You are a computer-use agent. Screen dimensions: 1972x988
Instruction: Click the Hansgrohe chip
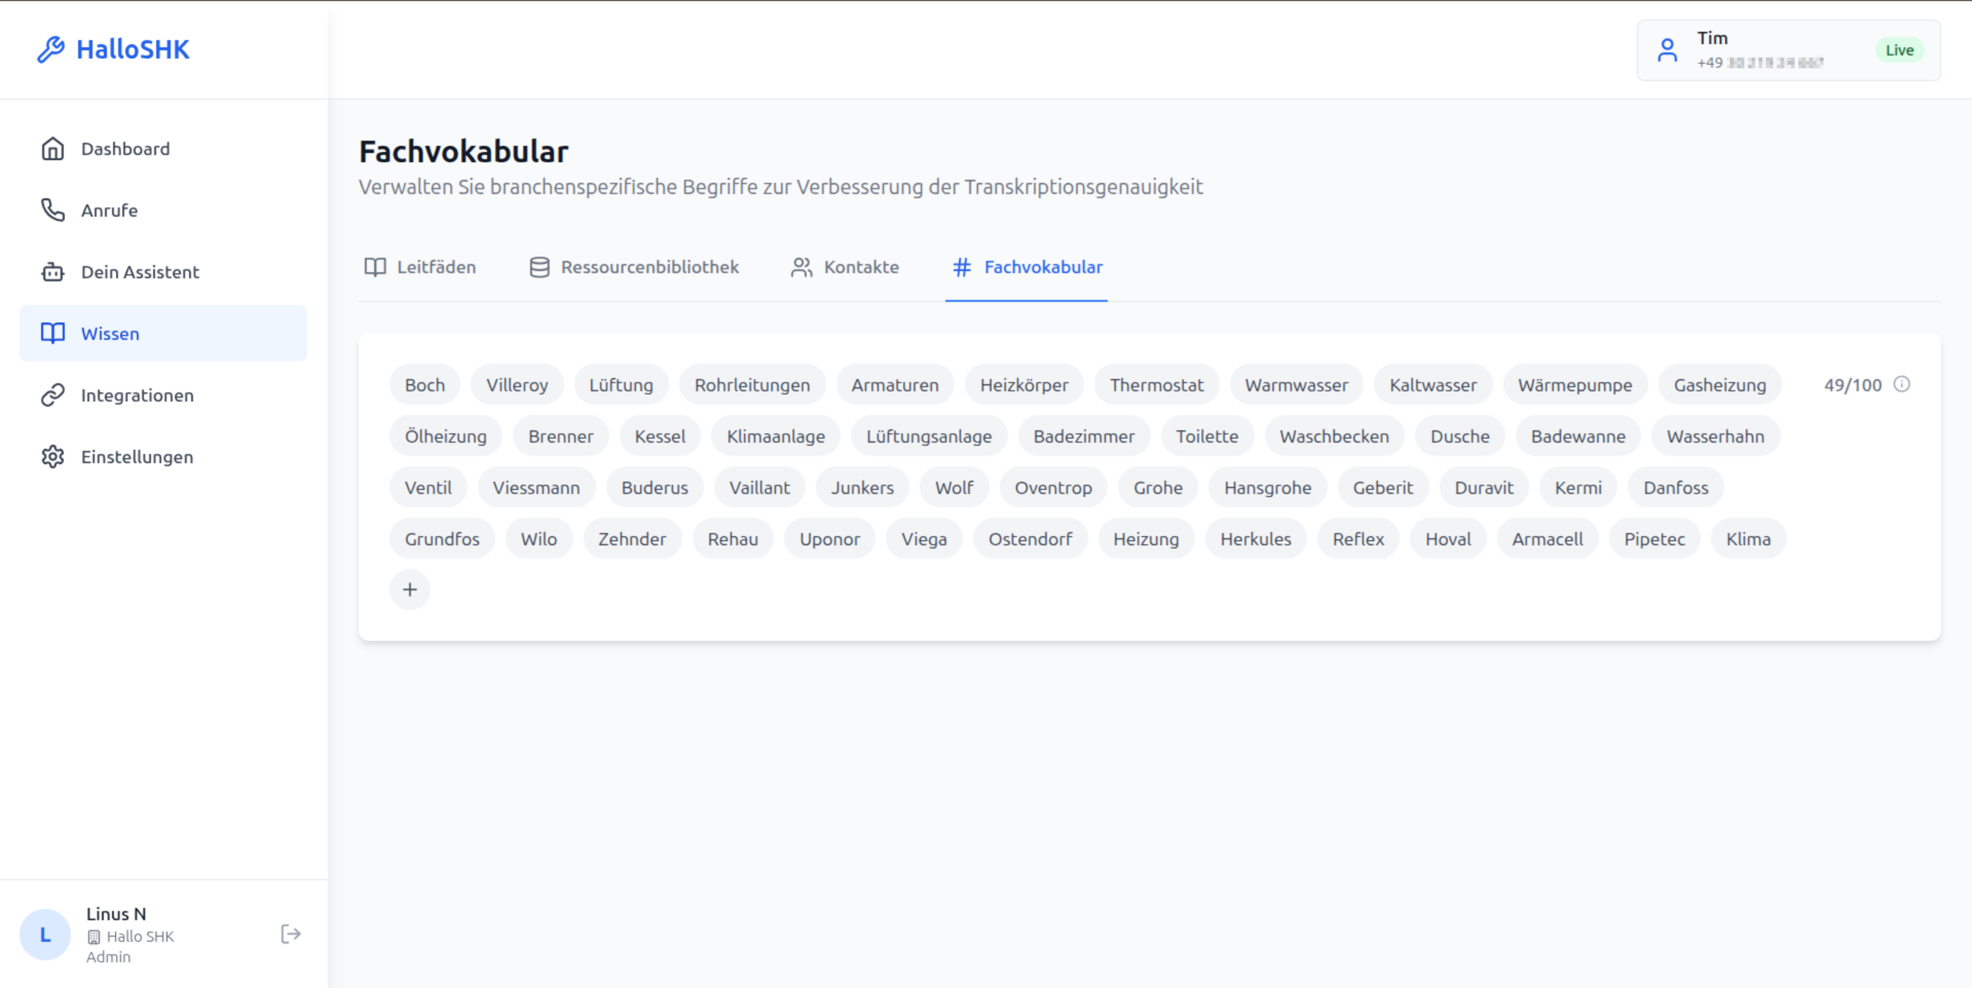click(x=1268, y=487)
